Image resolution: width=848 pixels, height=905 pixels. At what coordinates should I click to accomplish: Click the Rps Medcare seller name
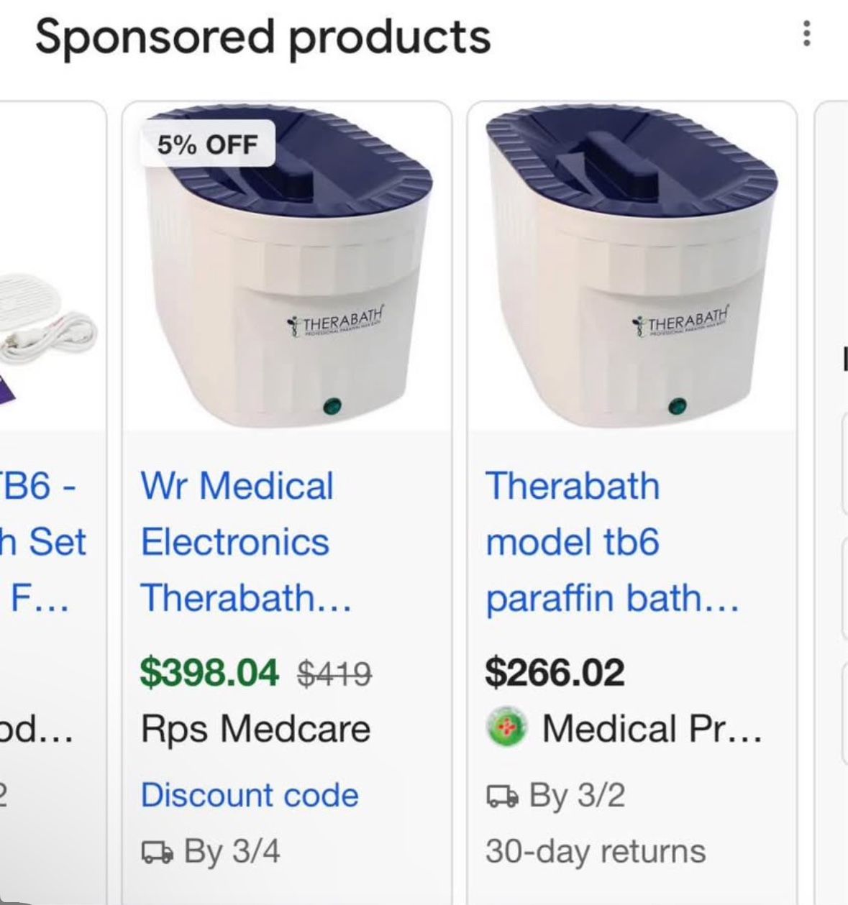pyautogui.click(x=255, y=729)
